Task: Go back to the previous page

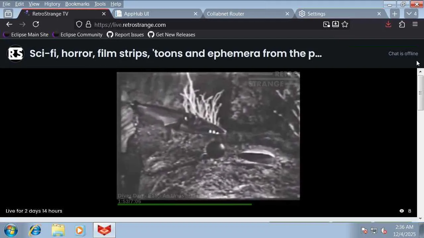Action: (x=9, y=24)
